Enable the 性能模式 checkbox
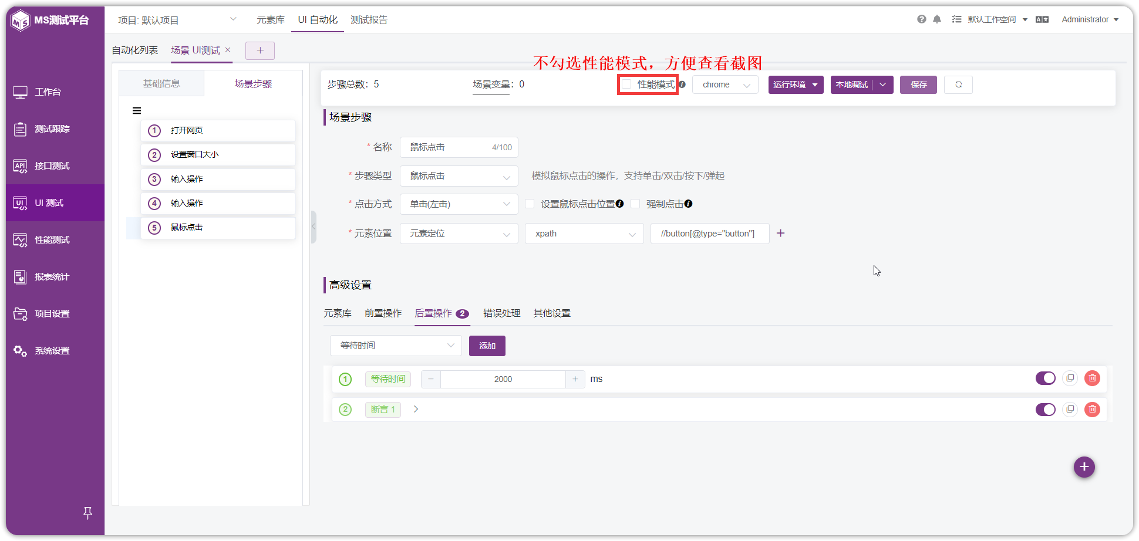 click(x=627, y=84)
